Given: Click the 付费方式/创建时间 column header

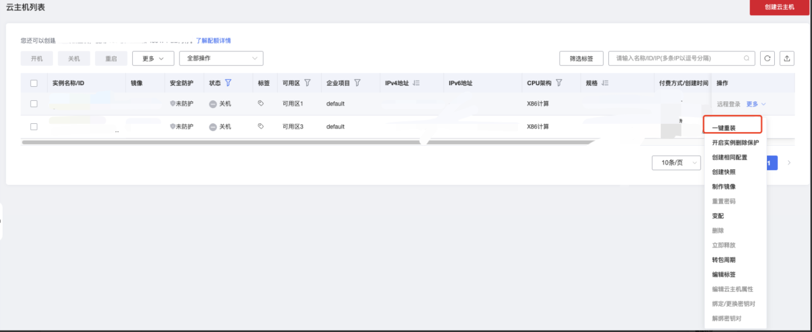Looking at the screenshot, I should point(684,83).
